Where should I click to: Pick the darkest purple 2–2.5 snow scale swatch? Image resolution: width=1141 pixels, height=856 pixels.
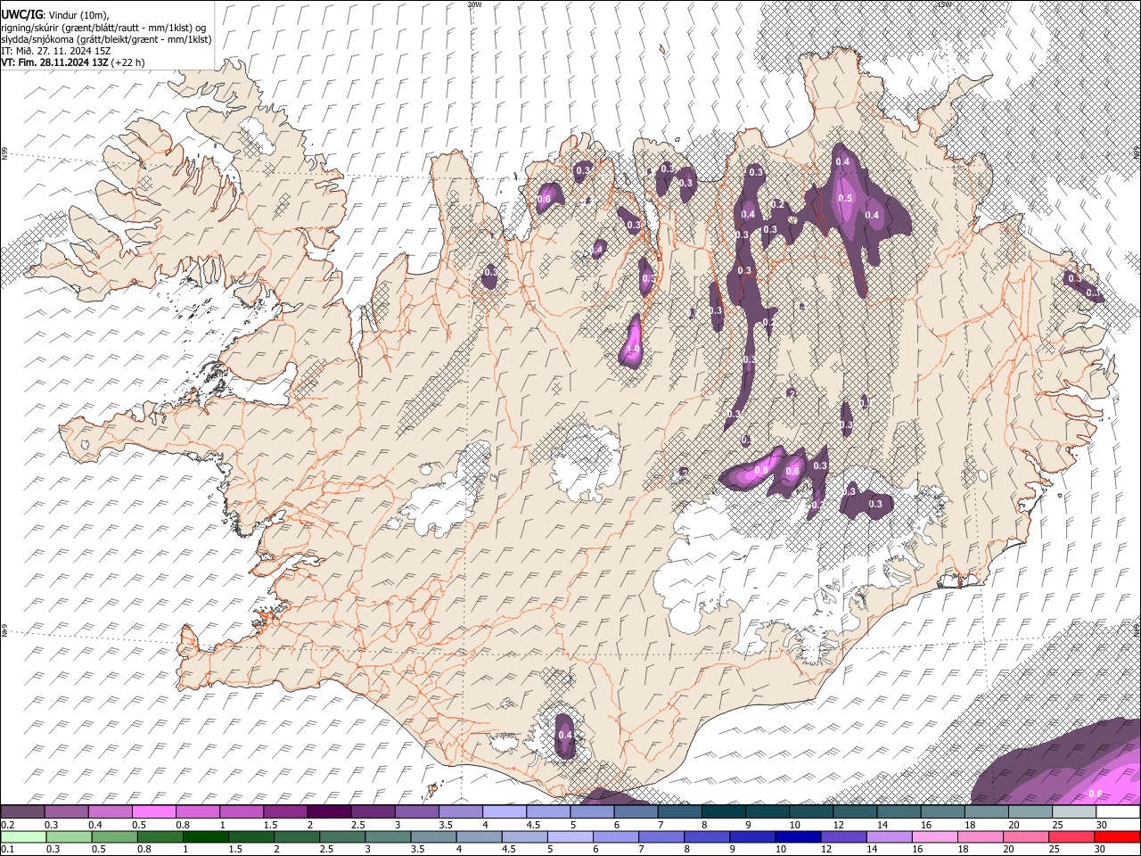[x=329, y=812]
